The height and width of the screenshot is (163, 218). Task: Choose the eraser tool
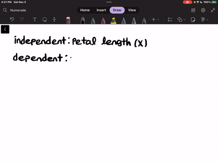pos(68,20)
